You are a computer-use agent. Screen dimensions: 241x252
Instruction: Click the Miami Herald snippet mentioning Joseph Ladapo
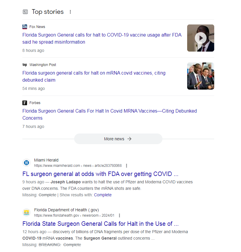[x=107, y=185]
